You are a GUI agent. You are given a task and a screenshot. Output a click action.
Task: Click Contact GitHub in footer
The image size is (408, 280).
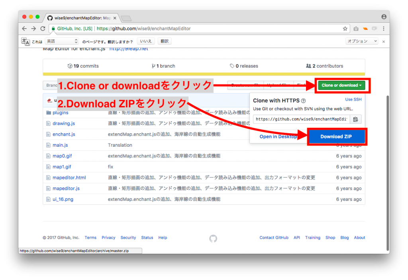[274, 238]
